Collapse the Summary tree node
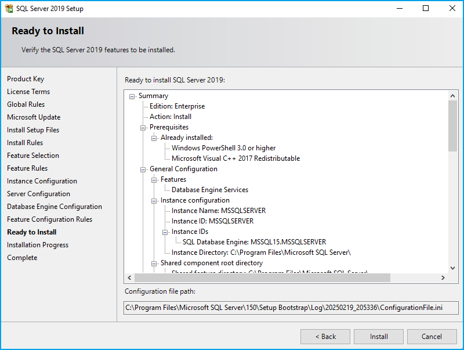The height and width of the screenshot is (350, 464). click(132, 96)
